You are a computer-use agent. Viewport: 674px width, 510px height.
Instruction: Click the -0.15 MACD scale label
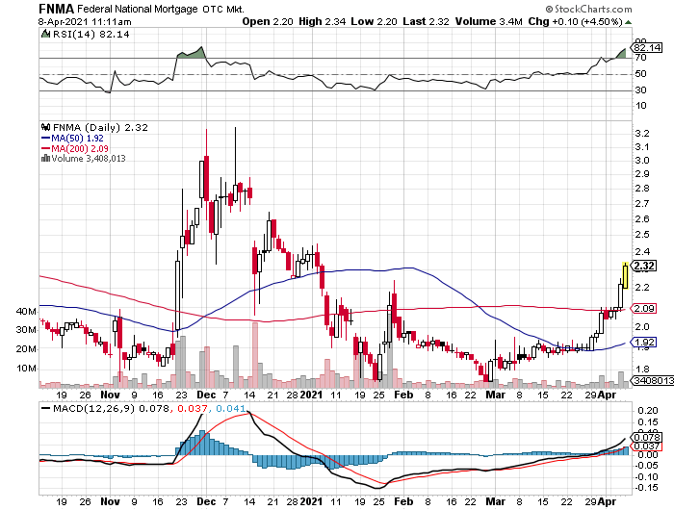(647, 488)
